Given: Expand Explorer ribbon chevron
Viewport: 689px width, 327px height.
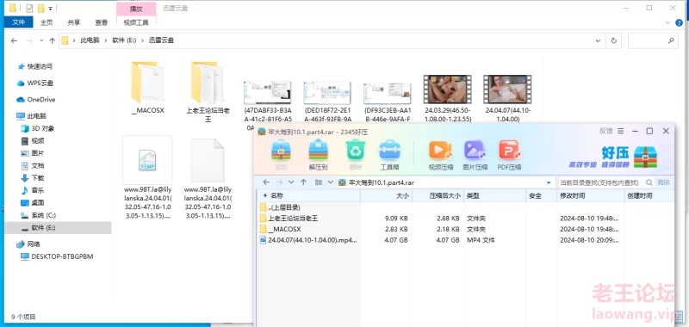Looking at the screenshot, I should coord(668,22).
